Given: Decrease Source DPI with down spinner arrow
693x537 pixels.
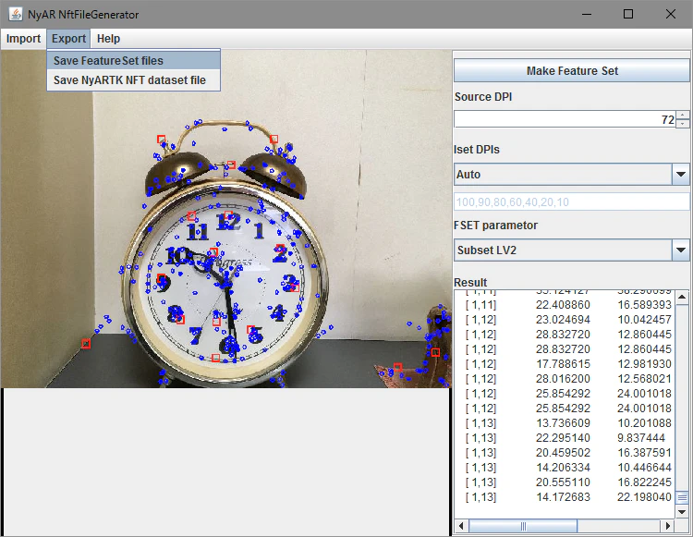Looking at the screenshot, I should pos(683,124).
